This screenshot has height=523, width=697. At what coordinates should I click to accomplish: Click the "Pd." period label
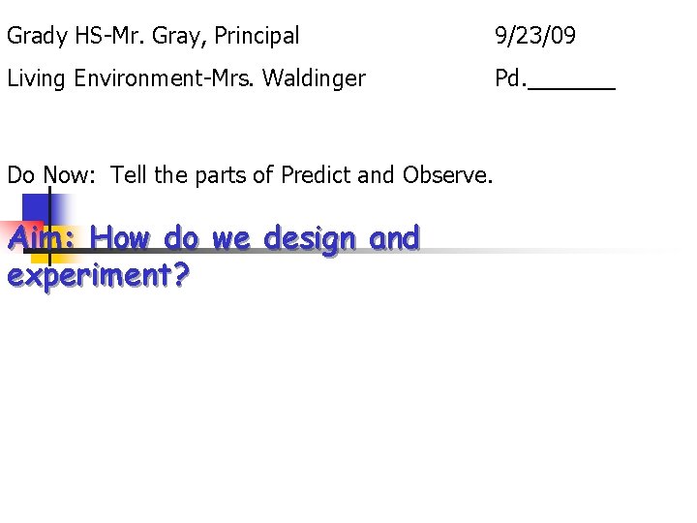pos(510,78)
